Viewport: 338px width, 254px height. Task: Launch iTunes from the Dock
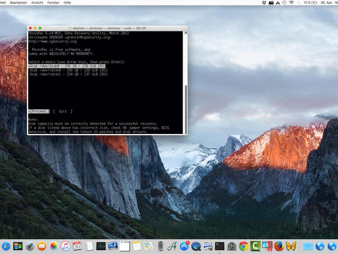65,246
